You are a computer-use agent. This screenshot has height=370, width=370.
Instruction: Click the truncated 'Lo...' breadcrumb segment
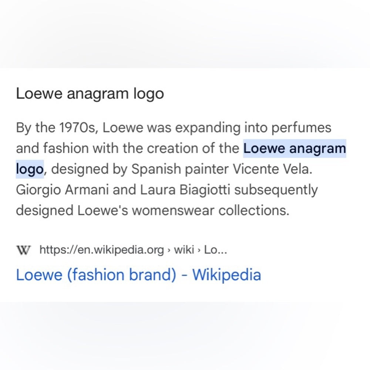point(215,250)
